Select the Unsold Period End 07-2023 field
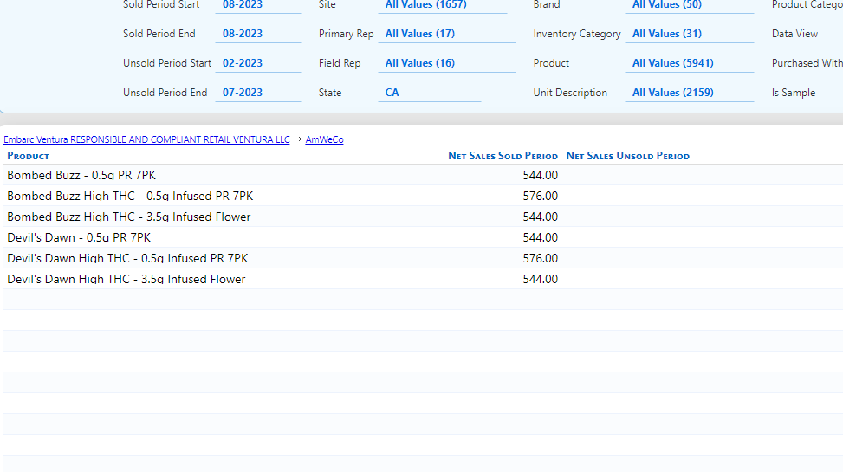843x472 pixels. click(256, 93)
